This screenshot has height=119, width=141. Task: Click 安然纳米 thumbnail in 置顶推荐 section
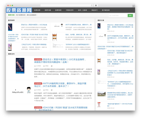(x=58, y=46)
